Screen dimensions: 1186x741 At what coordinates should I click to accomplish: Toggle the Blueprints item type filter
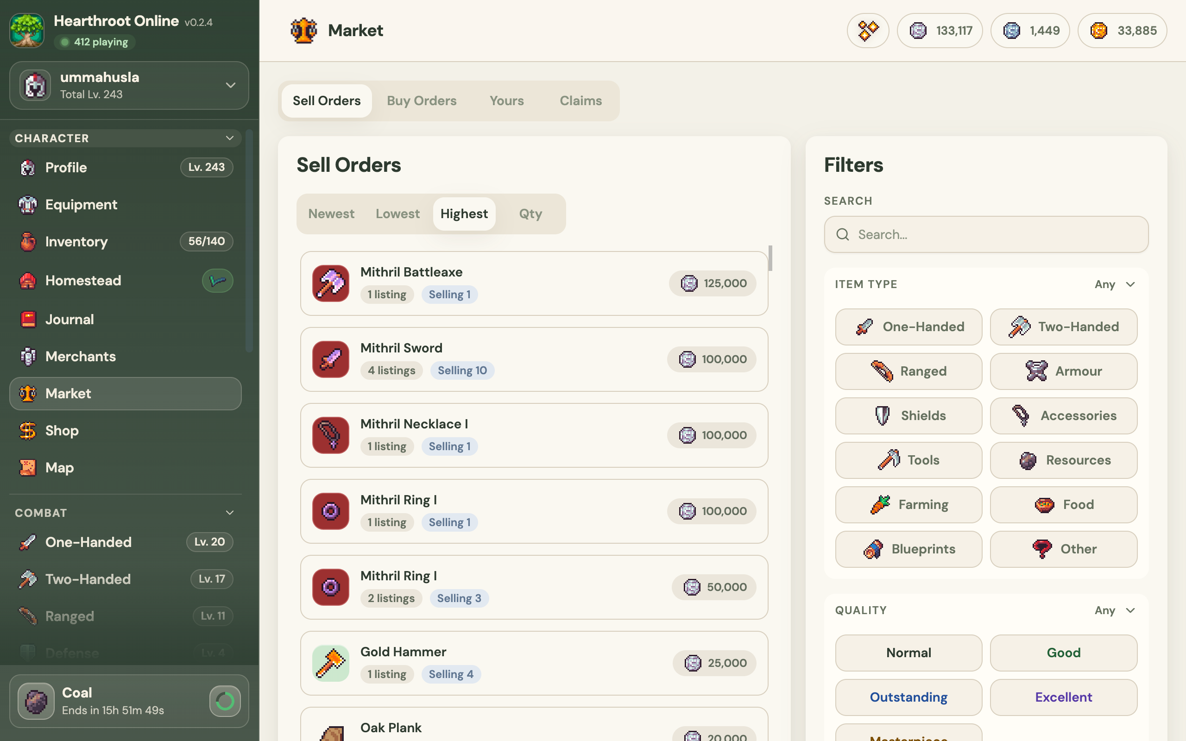(908, 549)
